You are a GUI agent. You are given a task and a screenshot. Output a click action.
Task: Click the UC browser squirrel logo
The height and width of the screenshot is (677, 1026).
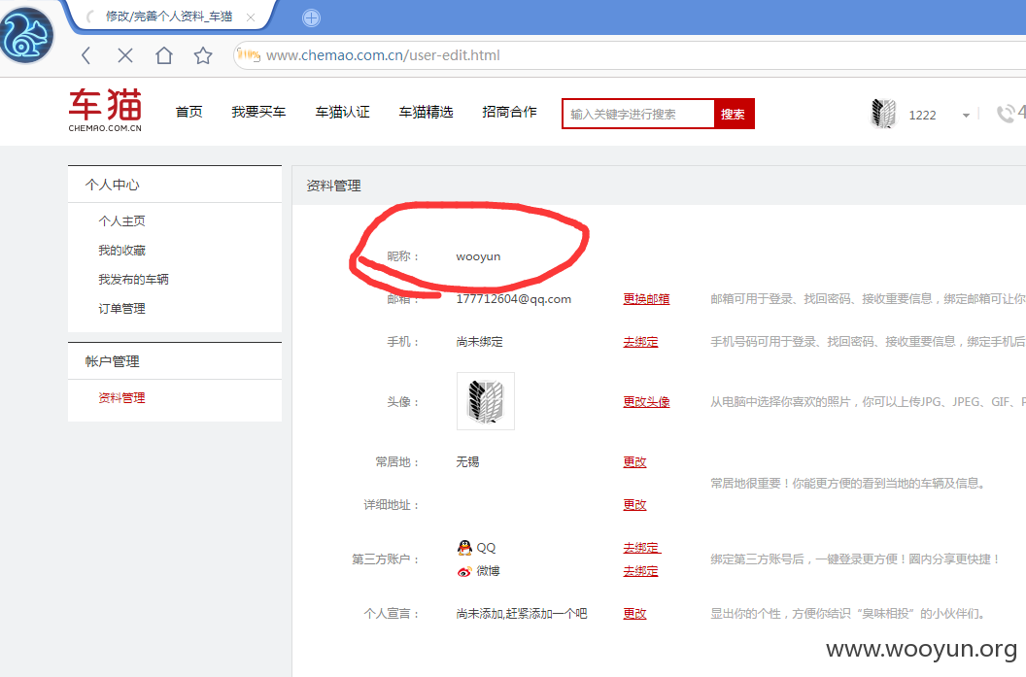tap(26, 35)
